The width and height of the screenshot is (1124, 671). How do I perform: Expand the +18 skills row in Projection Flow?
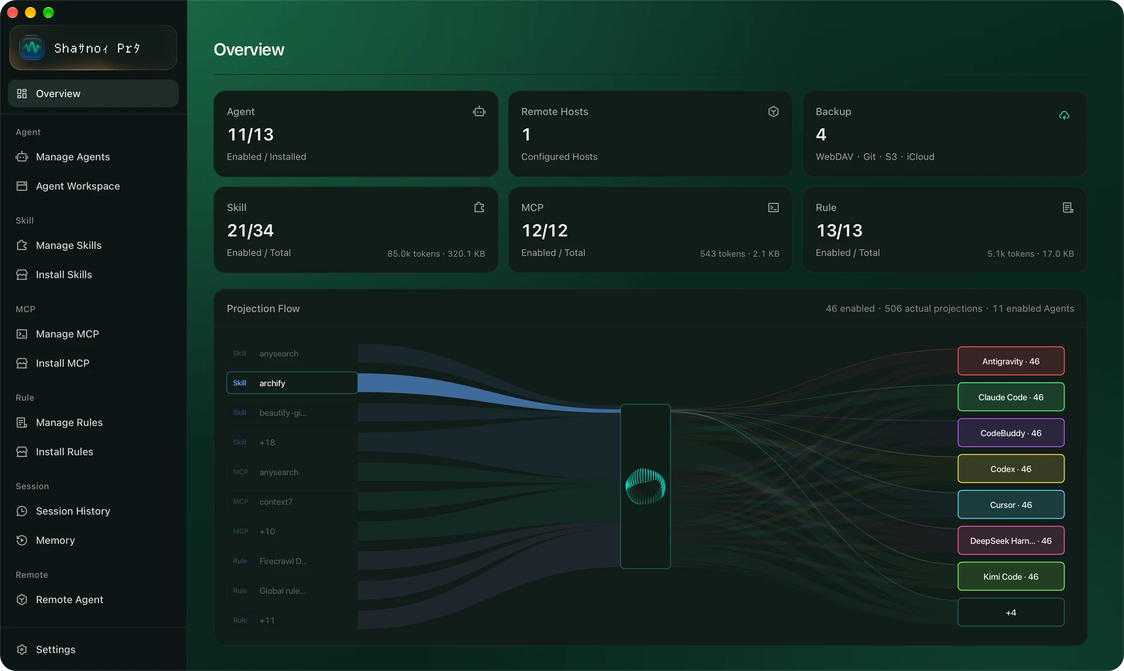click(x=292, y=442)
